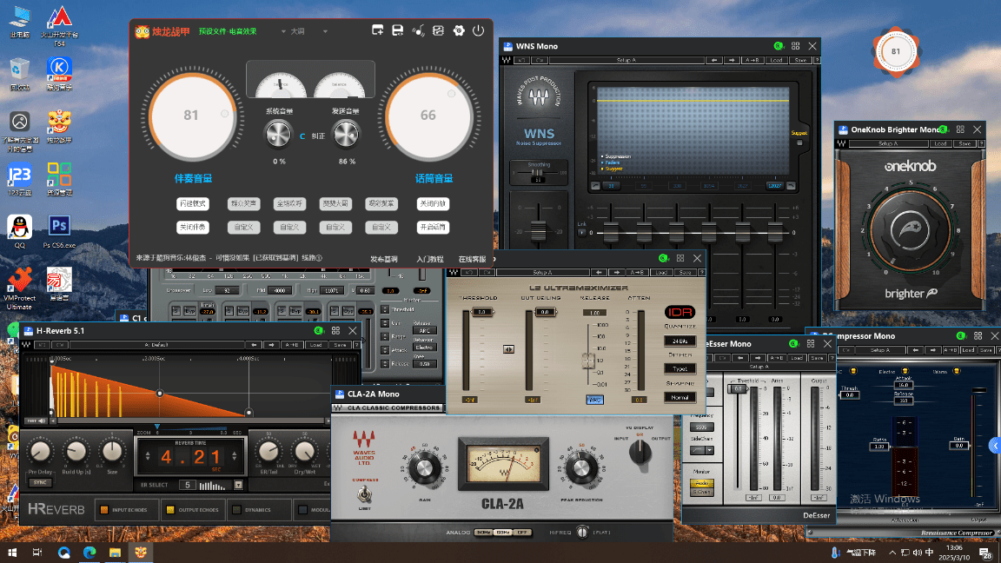The height and width of the screenshot is (563, 1001).
Task: Click the Task View taskbar icon
Action: tap(37, 553)
